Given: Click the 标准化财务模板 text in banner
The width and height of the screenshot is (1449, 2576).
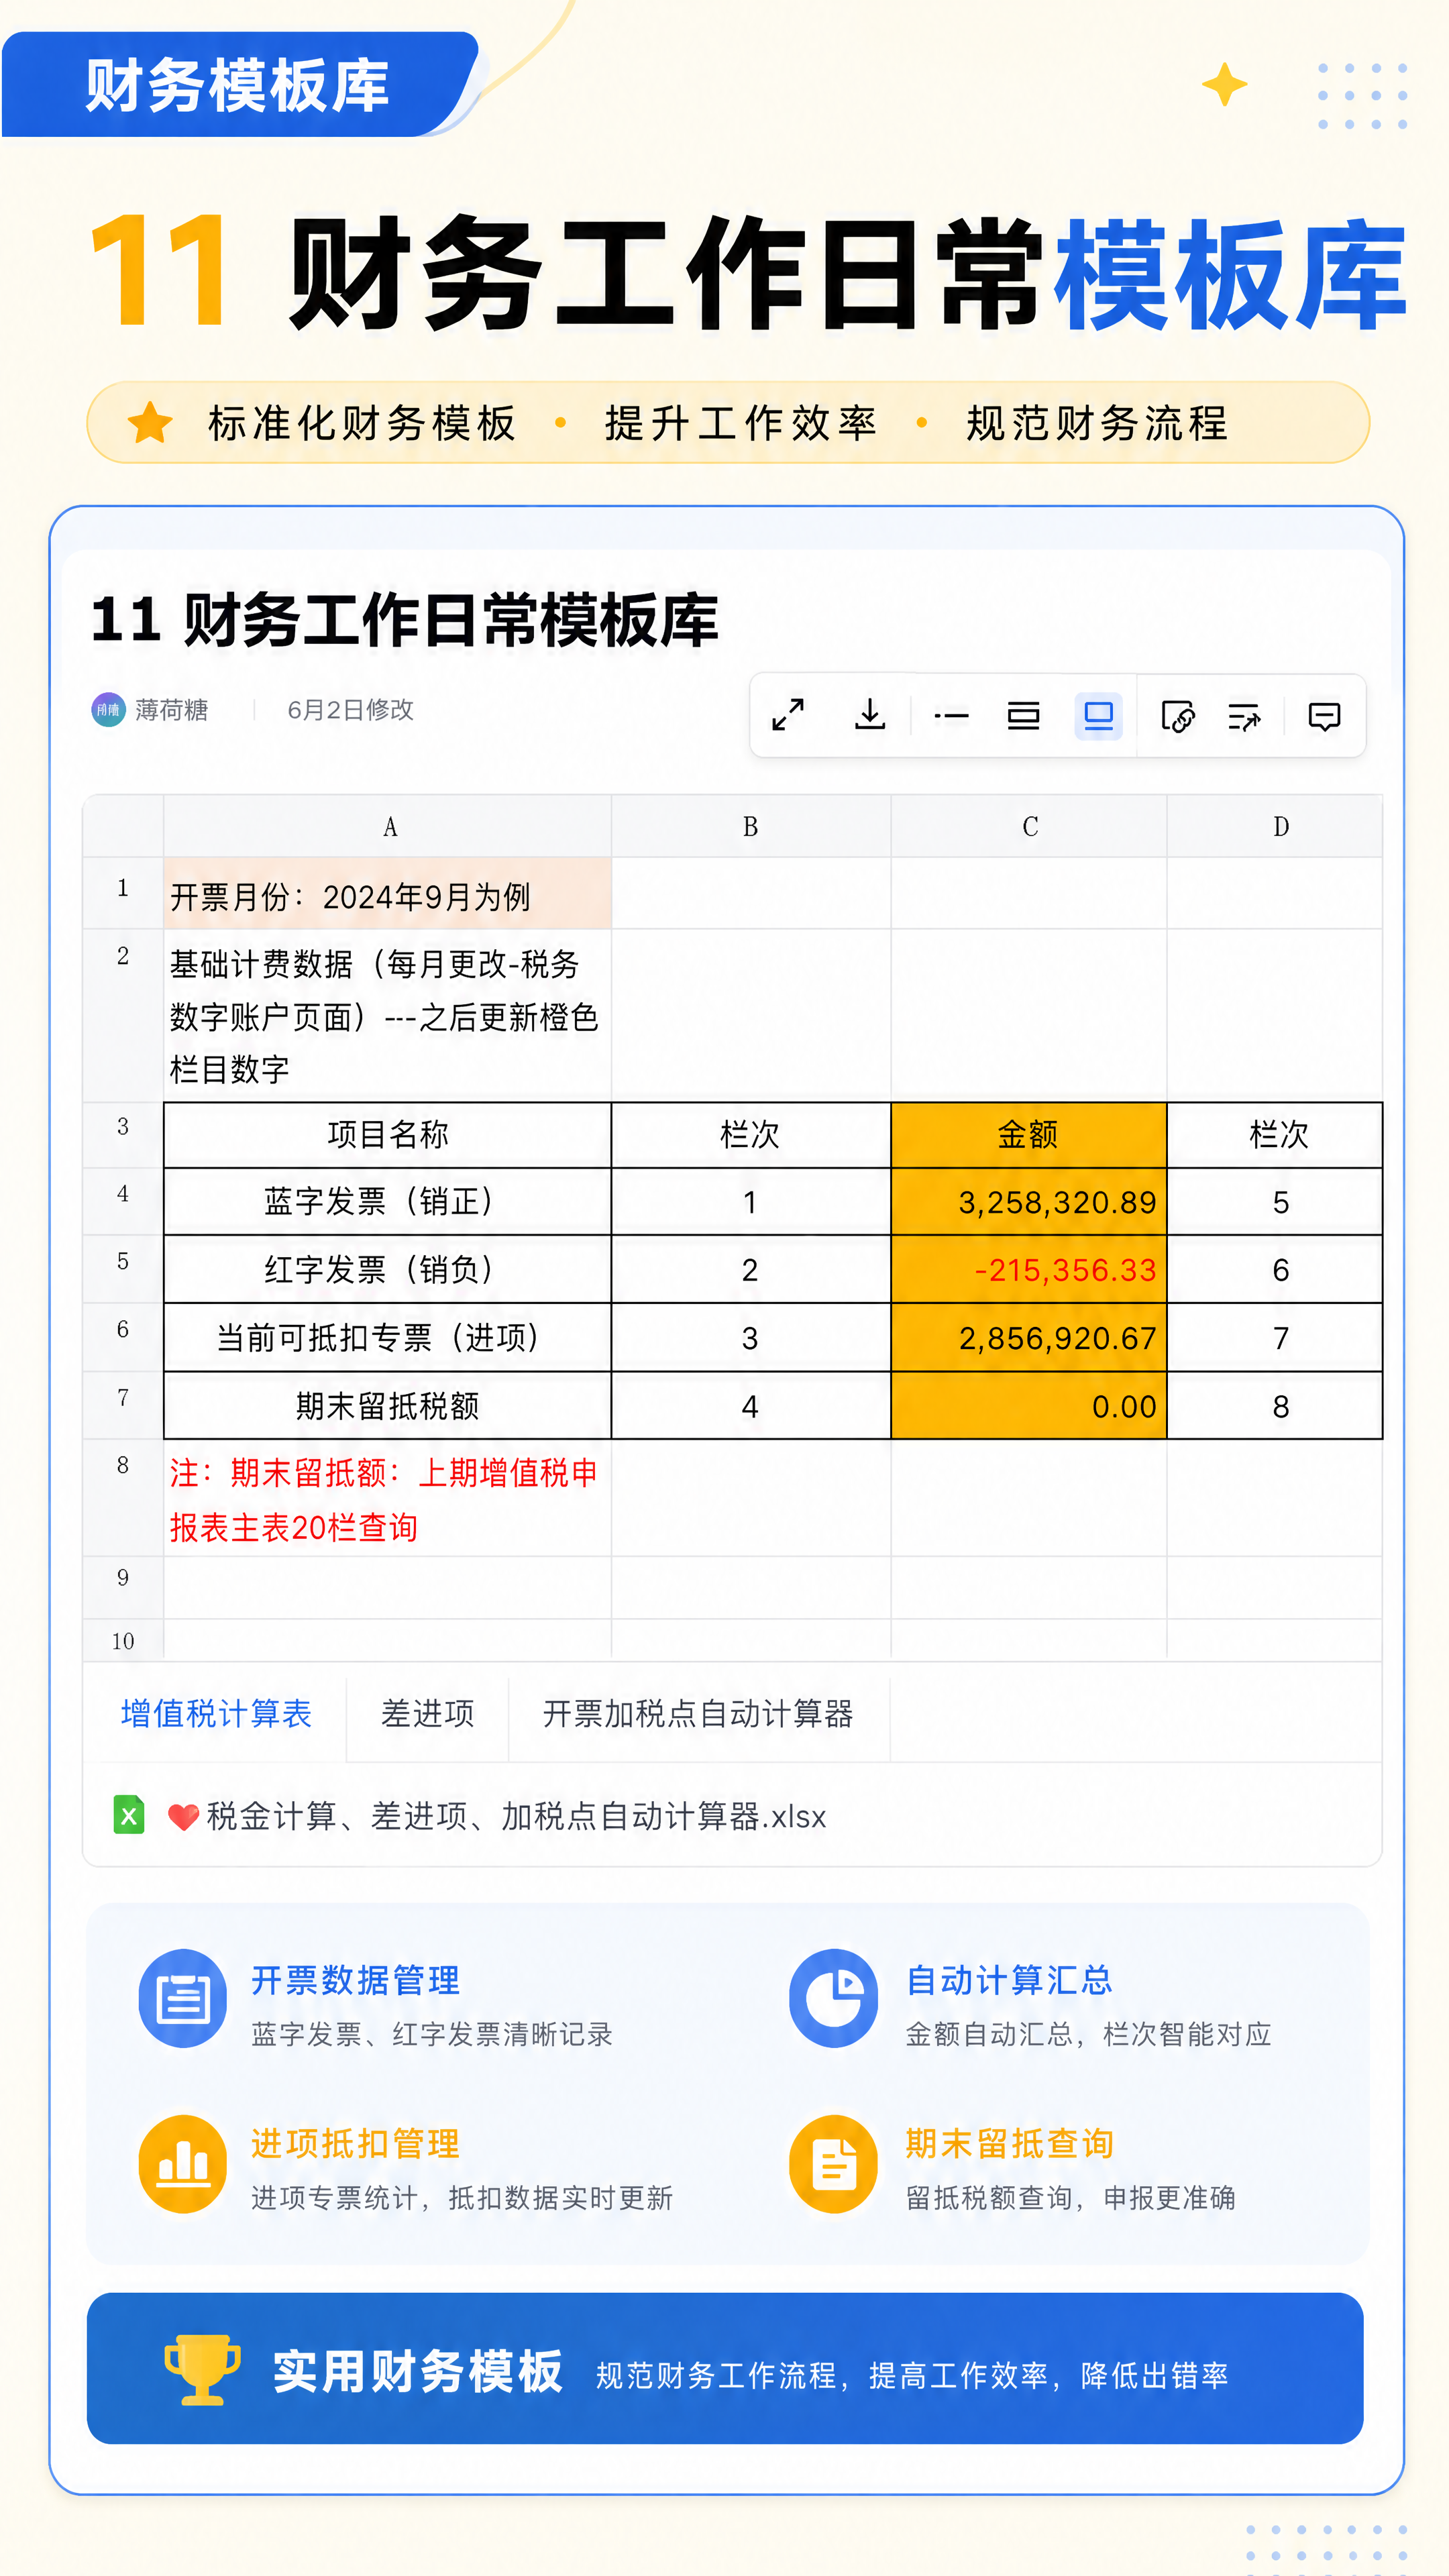Looking at the screenshot, I should coord(362,423).
